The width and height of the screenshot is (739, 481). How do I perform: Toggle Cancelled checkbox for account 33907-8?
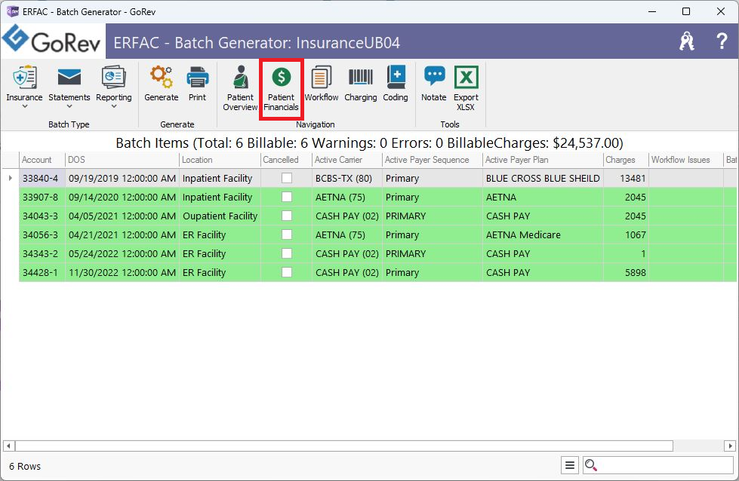coord(287,197)
